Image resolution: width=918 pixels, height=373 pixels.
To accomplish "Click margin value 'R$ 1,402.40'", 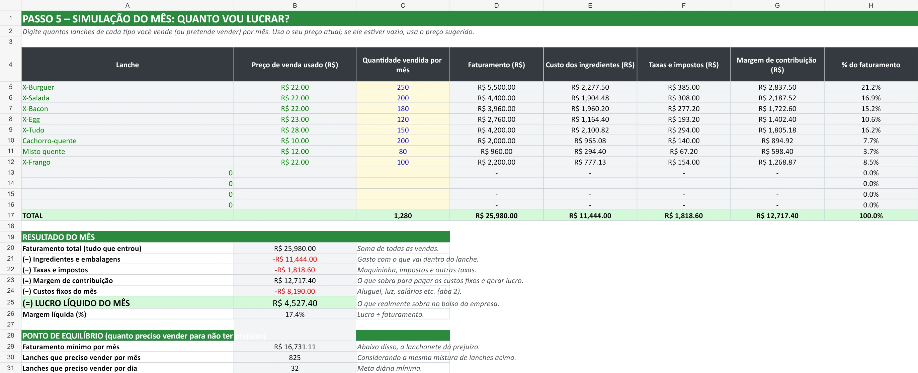I will pos(777,119).
